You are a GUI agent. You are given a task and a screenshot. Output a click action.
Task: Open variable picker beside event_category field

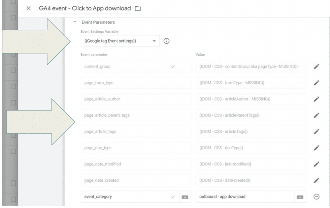click(185, 197)
